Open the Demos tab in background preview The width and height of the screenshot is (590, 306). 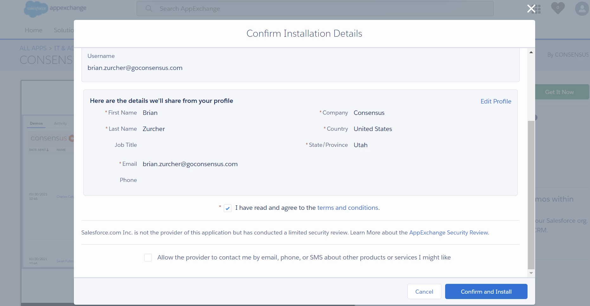(36, 123)
